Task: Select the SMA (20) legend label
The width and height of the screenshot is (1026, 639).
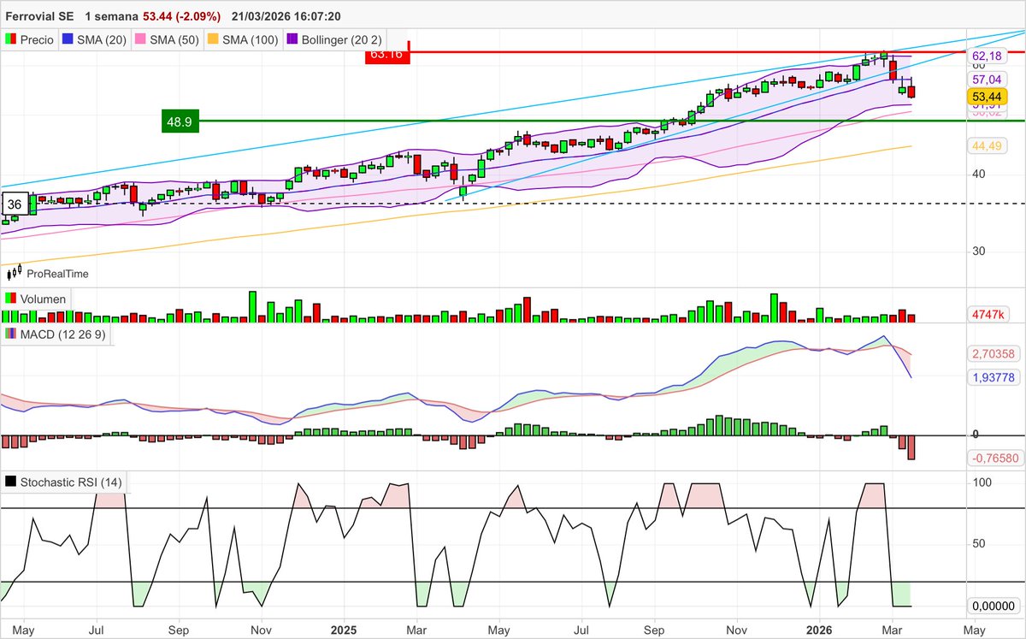Action: (x=102, y=39)
